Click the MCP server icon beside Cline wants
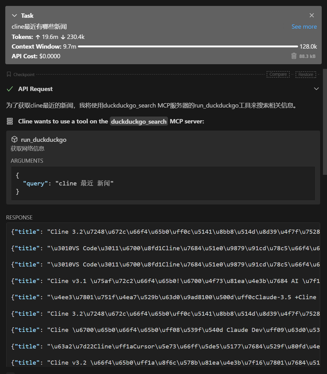 point(10,122)
